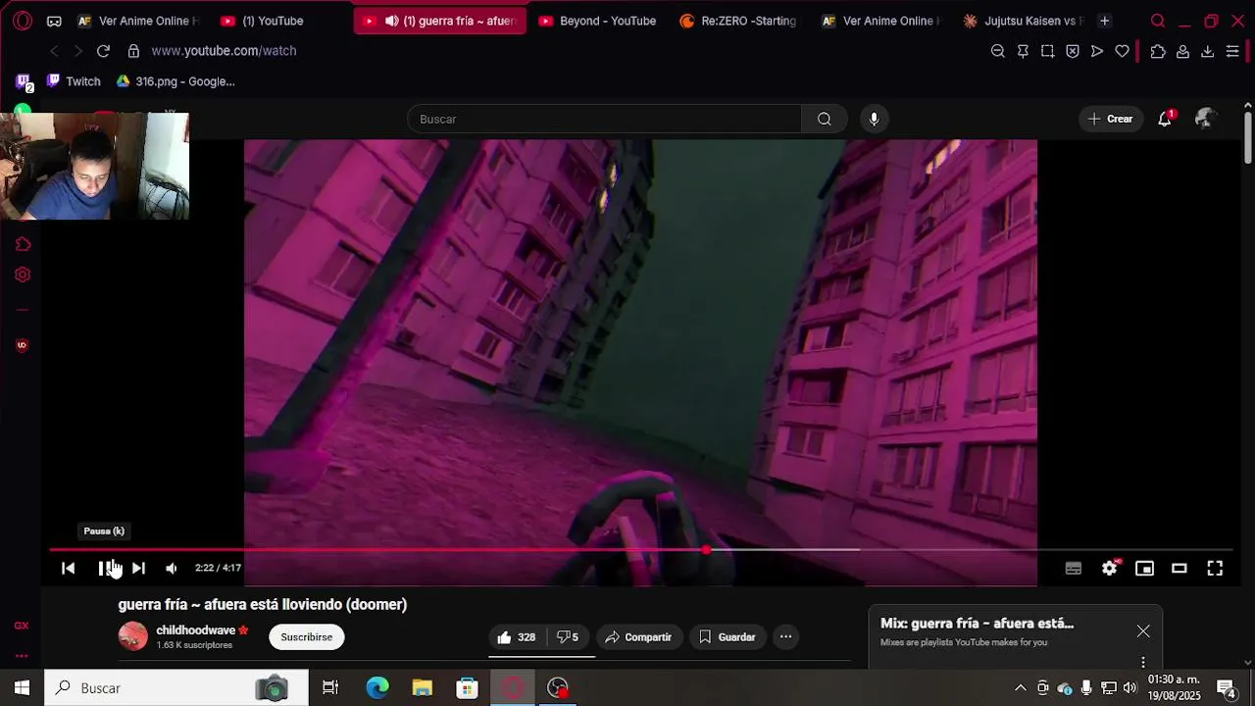The height and width of the screenshot is (706, 1255).
Task: Open the childhoodwave channel link
Action: (196, 630)
